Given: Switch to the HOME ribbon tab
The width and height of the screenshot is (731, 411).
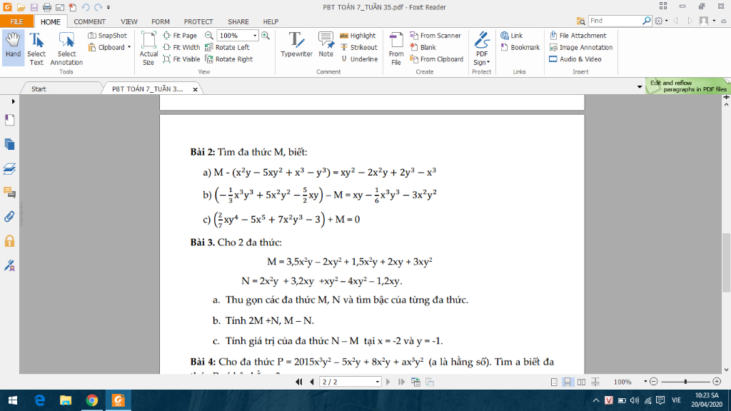Looking at the screenshot, I should tap(51, 21).
